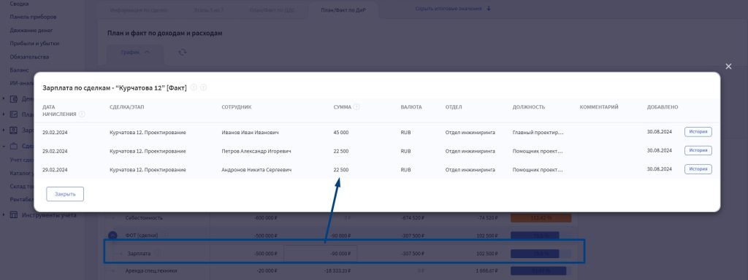Open Баланс in the sidebar

pyautogui.click(x=19, y=71)
